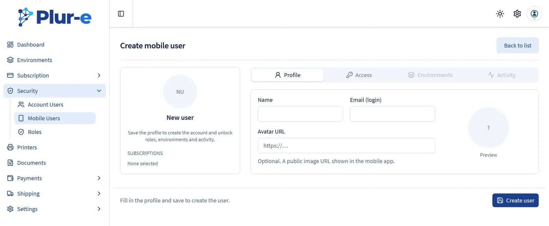Focus the Avatar URL input field

(x=346, y=146)
